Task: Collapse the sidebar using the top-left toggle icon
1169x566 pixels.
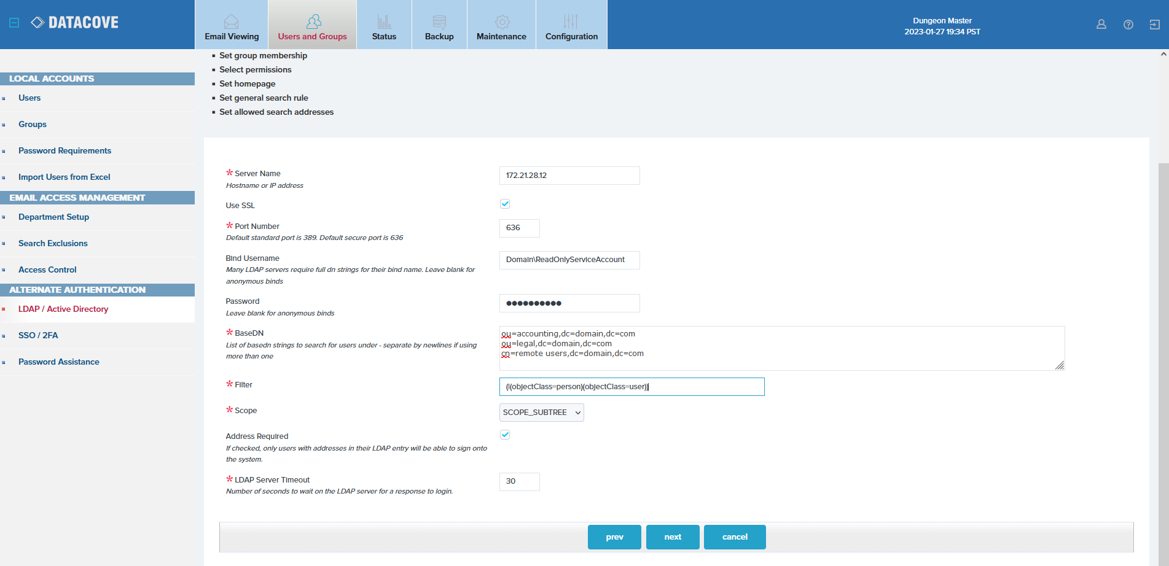Action: (x=14, y=23)
